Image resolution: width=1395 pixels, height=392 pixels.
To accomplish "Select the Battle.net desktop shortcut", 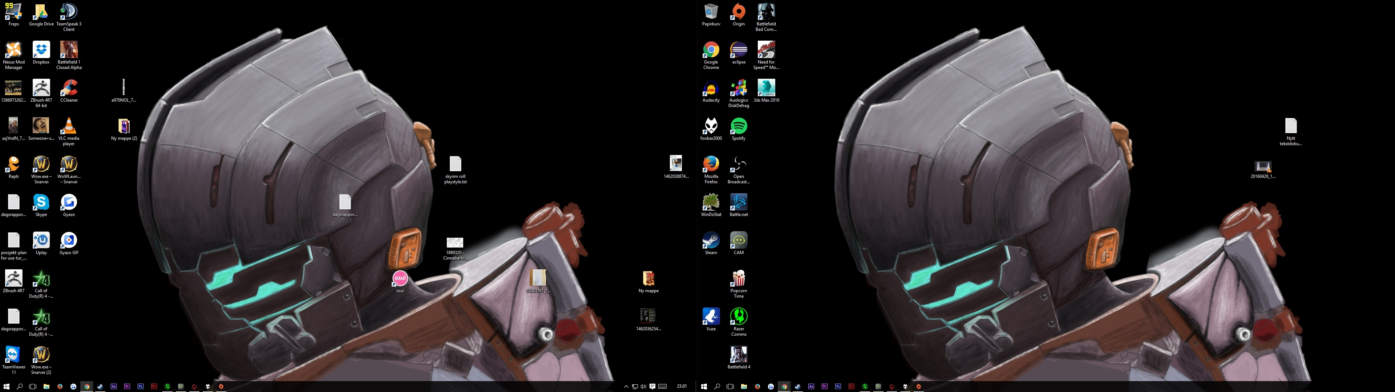I will (739, 205).
